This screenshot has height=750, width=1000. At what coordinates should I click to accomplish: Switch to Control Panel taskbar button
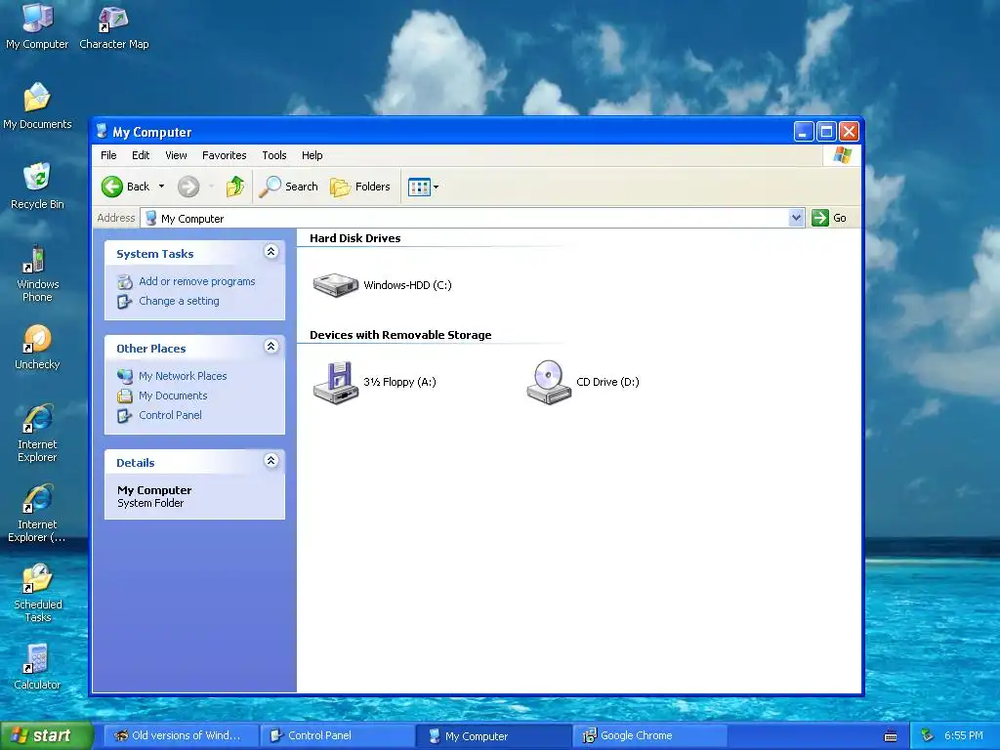click(x=338, y=736)
